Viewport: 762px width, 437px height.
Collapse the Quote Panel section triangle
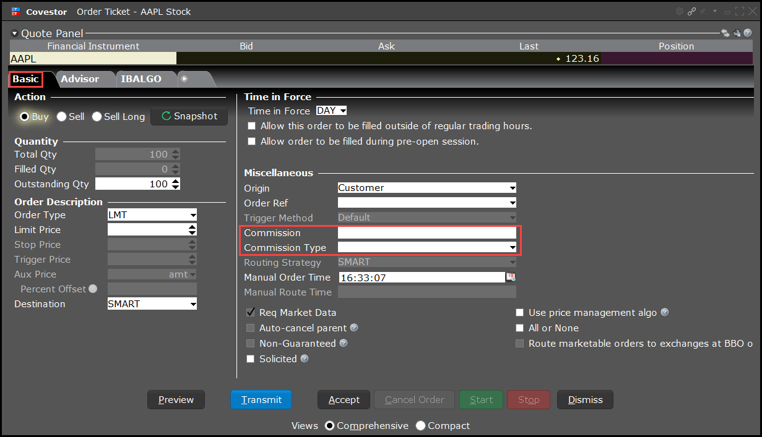click(x=14, y=33)
